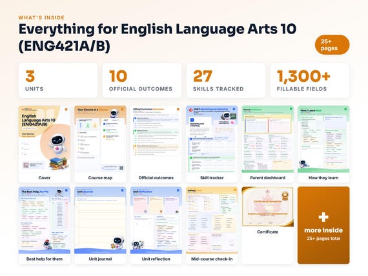Click the QR code on Course map page

[121, 168]
